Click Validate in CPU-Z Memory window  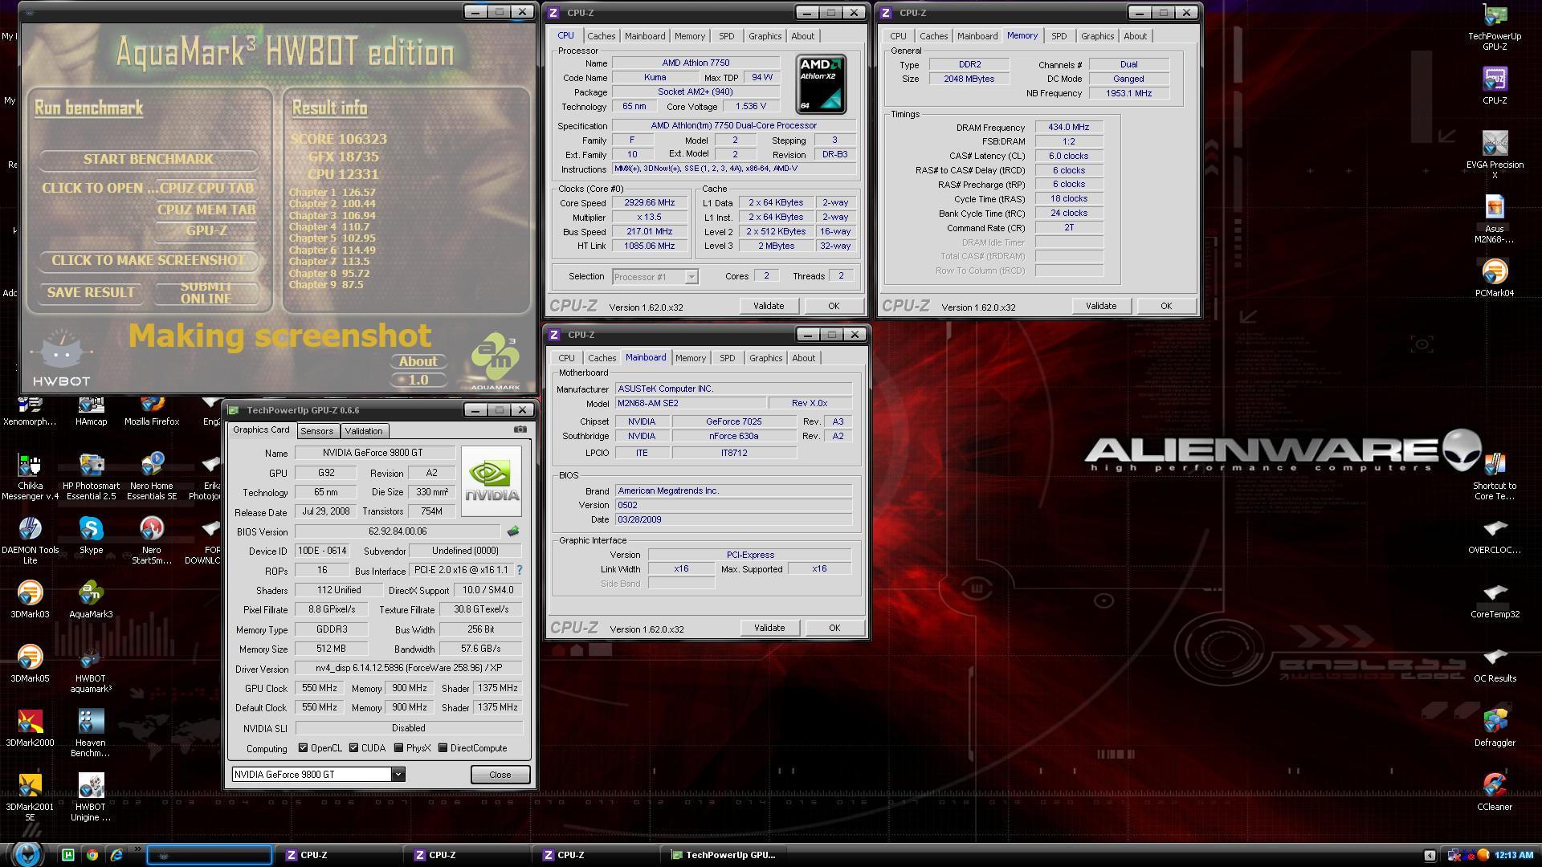1100,306
